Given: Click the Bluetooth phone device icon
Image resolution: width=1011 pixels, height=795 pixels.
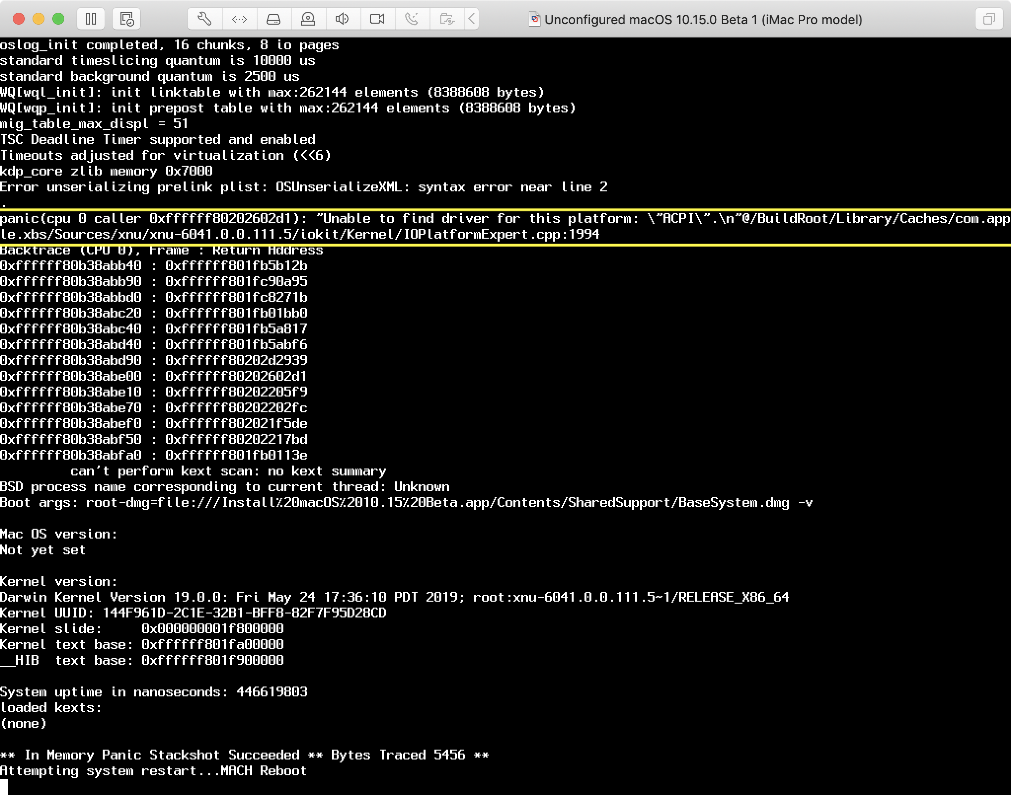Looking at the screenshot, I should coord(412,19).
